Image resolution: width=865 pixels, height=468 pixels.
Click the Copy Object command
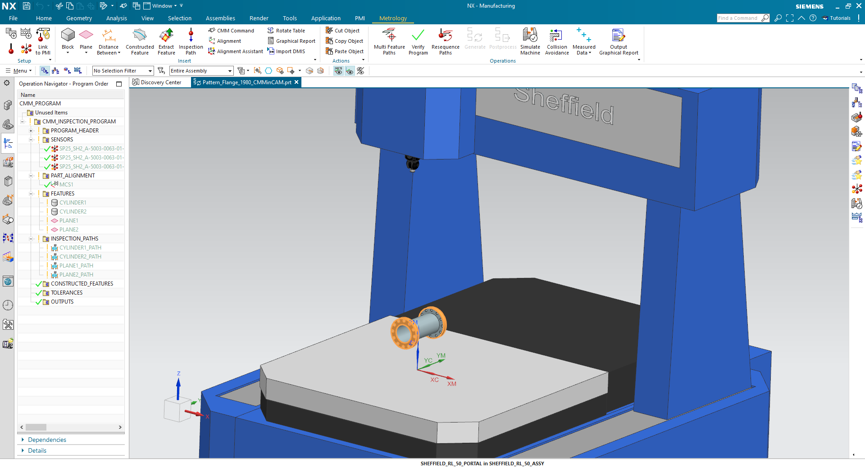(345, 41)
